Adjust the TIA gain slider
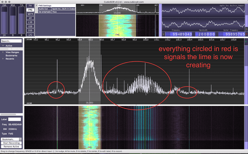Screen dimensions: 248x154 (22, 20)
